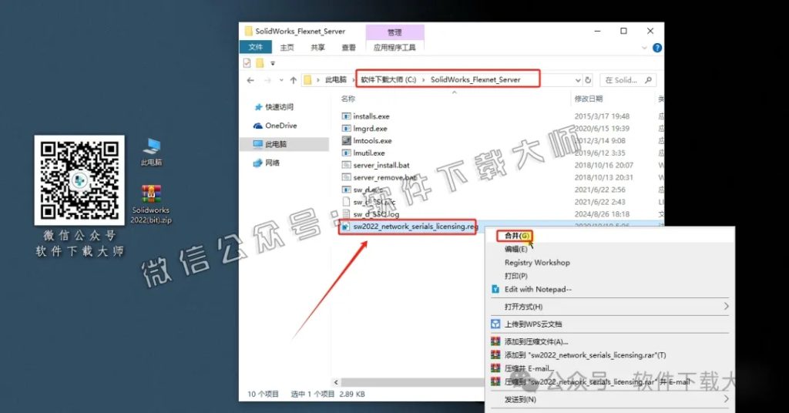Choose Registry Workshop from context menu
789x413 pixels.
(x=537, y=263)
